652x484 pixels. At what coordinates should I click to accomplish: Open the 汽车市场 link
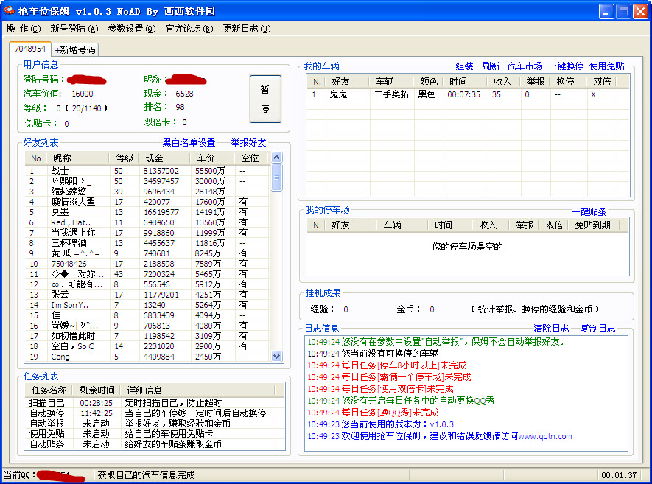pyautogui.click(x=525, y=66)
